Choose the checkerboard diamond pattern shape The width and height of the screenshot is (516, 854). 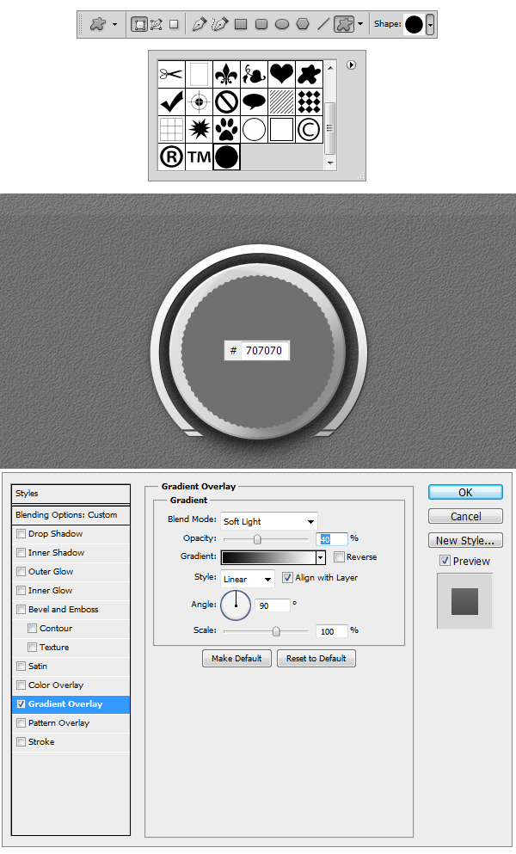(310, 101)
